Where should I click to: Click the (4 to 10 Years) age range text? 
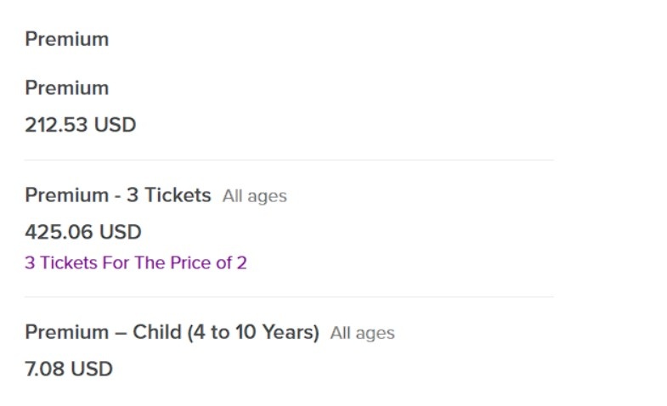253,332
